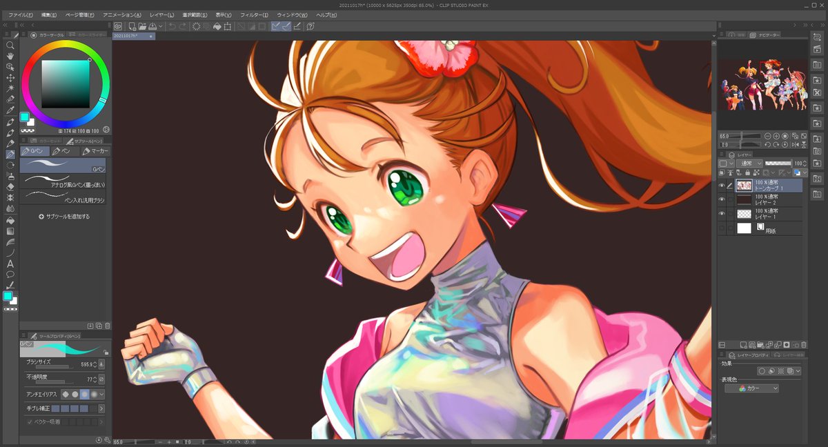Click zoom out in the Navigator

767,136
